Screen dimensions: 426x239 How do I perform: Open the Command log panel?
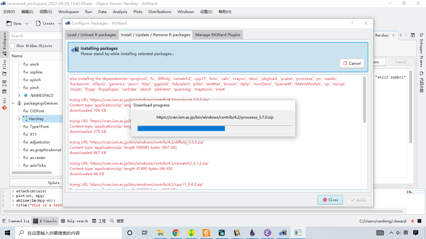pos(16,221)
